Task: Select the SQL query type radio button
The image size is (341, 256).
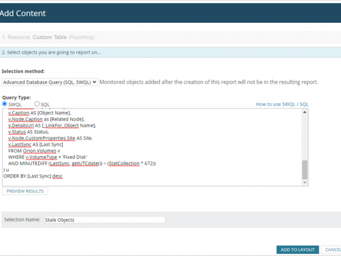Action: (37, 104)
